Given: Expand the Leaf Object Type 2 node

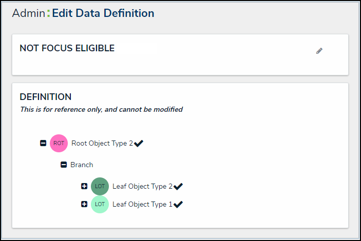Looking at the screenshot, I should (84, 186).
